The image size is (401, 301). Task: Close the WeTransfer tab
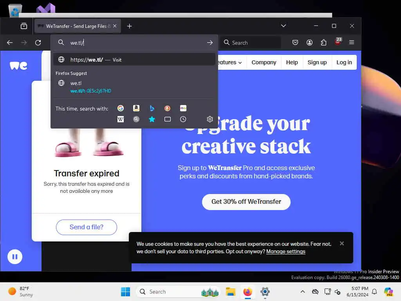click(115, 26)
